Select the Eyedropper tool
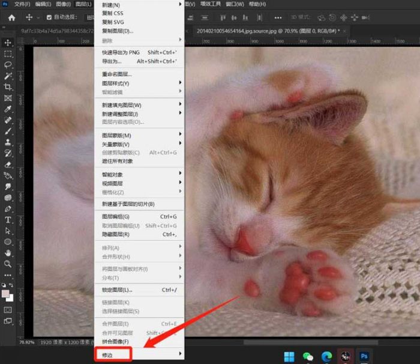 click(x=8, y=109)
